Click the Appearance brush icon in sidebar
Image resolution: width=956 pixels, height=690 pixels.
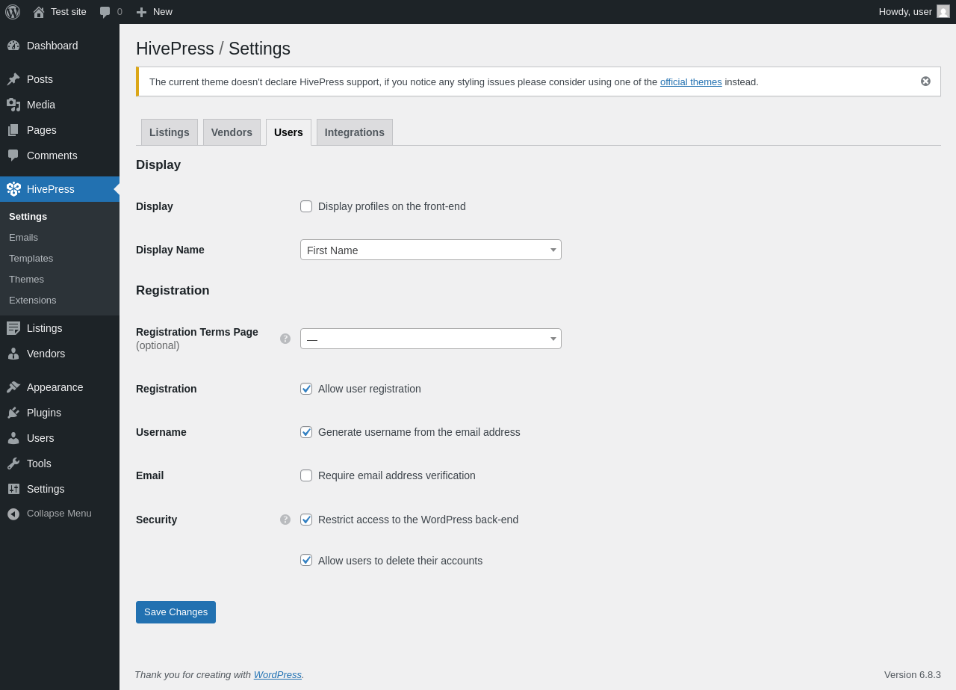coord(13,387)
